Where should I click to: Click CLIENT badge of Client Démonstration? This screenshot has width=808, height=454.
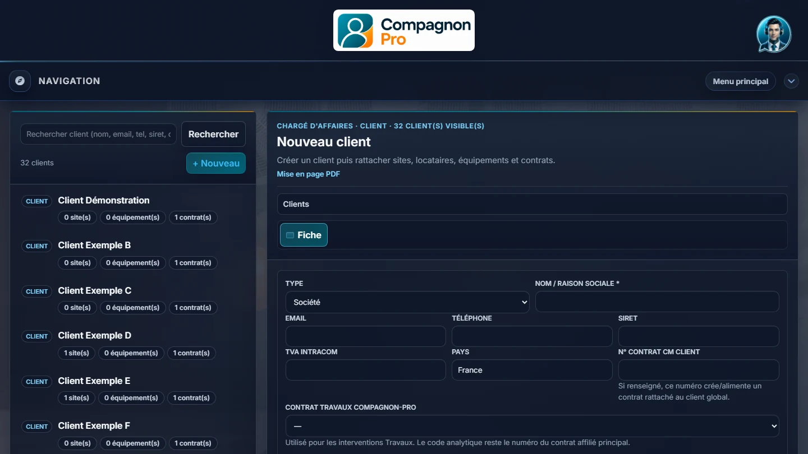37,201
